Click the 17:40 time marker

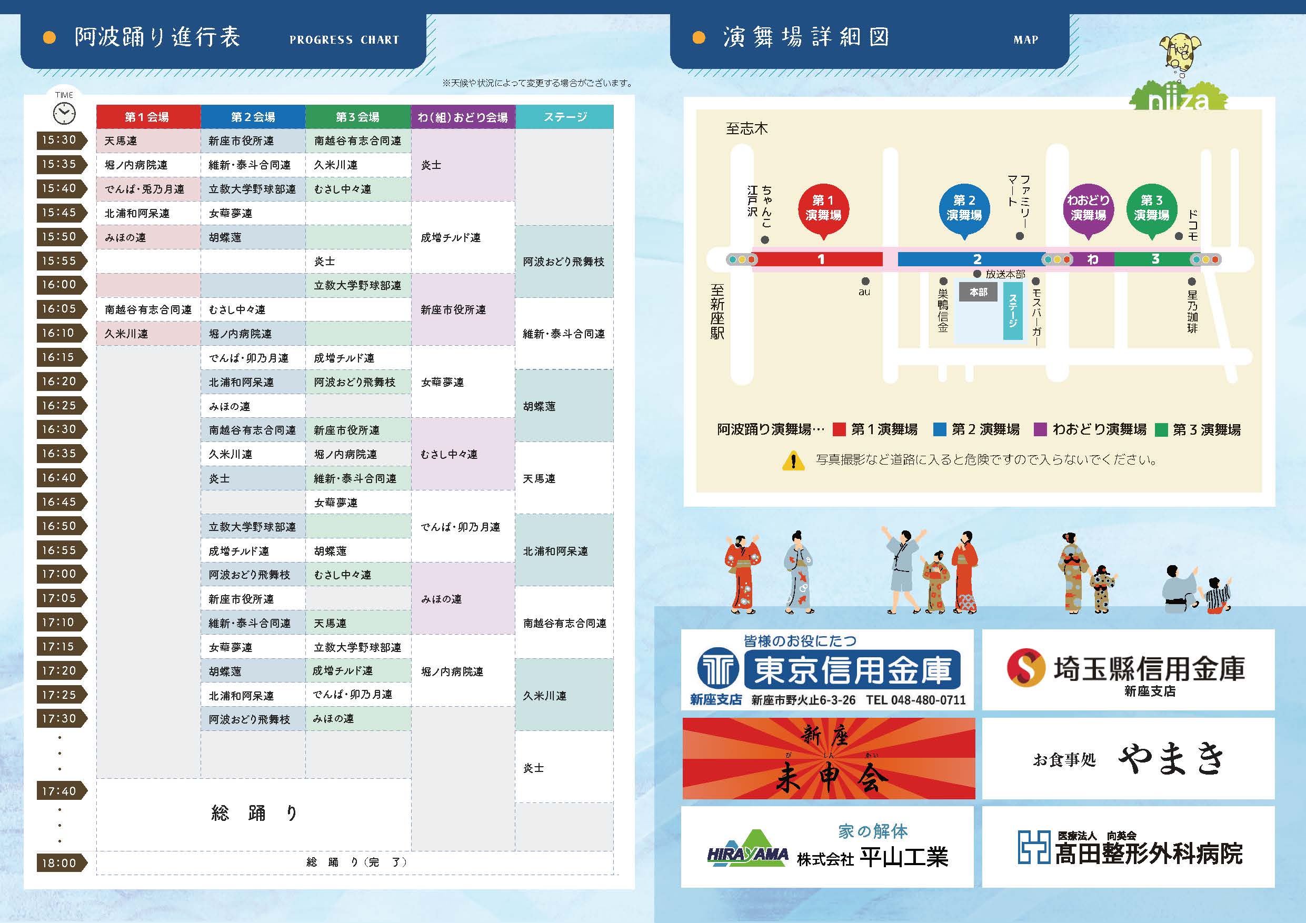pyautogui.click(x=59, y=791)
